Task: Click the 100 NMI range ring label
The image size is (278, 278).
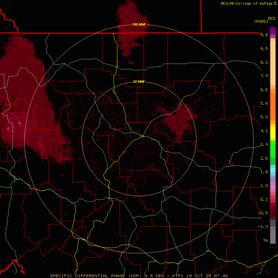Action: [x=139, y=24]
